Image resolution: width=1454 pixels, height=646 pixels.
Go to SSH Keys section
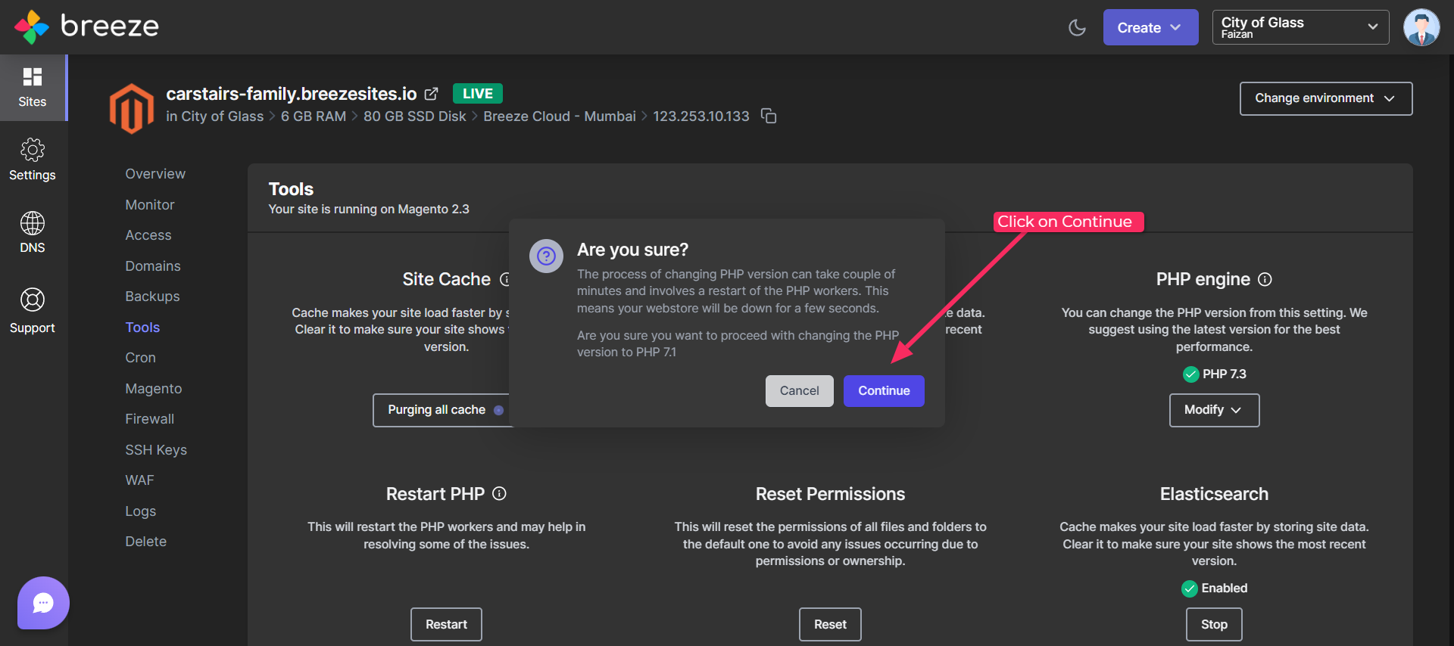pos(156,450)
